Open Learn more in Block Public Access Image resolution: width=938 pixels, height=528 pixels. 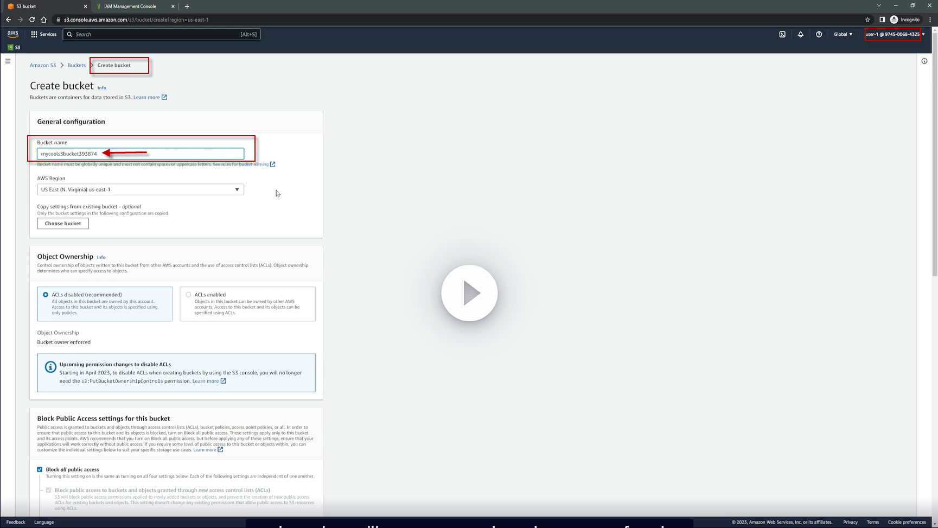click(208, 450)
